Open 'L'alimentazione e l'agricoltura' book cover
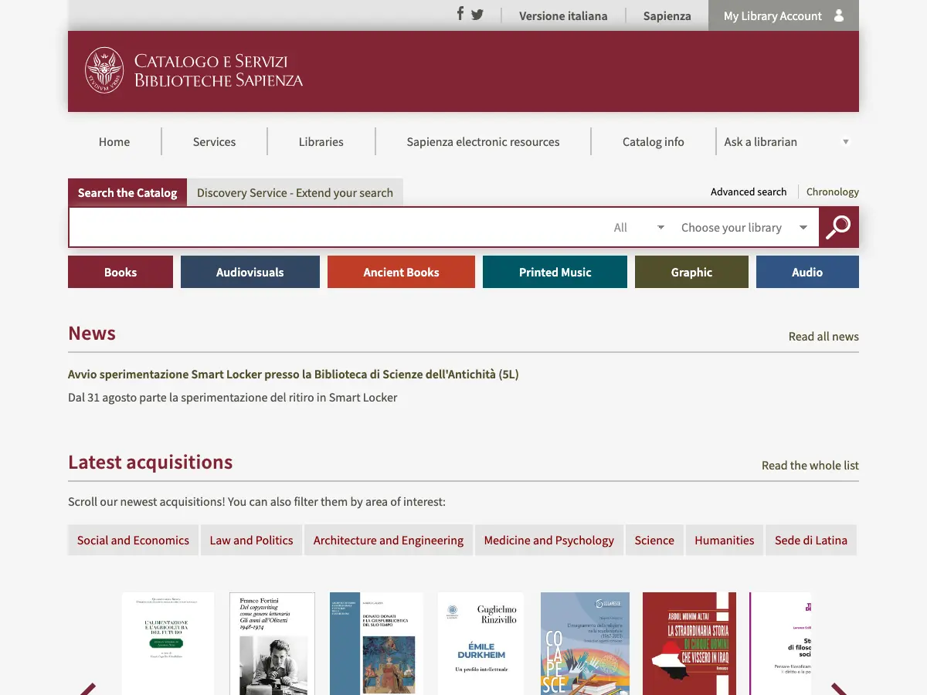The width and height of the screenshot is (927, 695). [168, 643]
